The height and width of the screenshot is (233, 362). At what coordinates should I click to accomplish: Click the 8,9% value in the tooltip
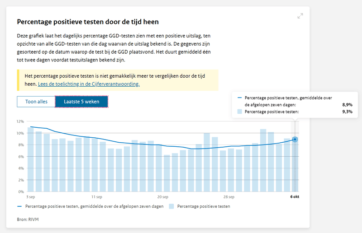click(348, 104)
